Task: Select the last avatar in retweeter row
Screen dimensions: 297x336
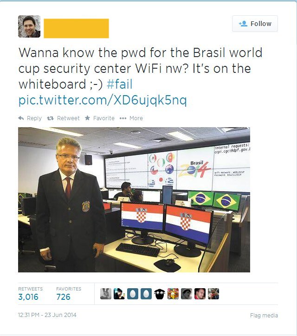Action: (x=213, y=294)
